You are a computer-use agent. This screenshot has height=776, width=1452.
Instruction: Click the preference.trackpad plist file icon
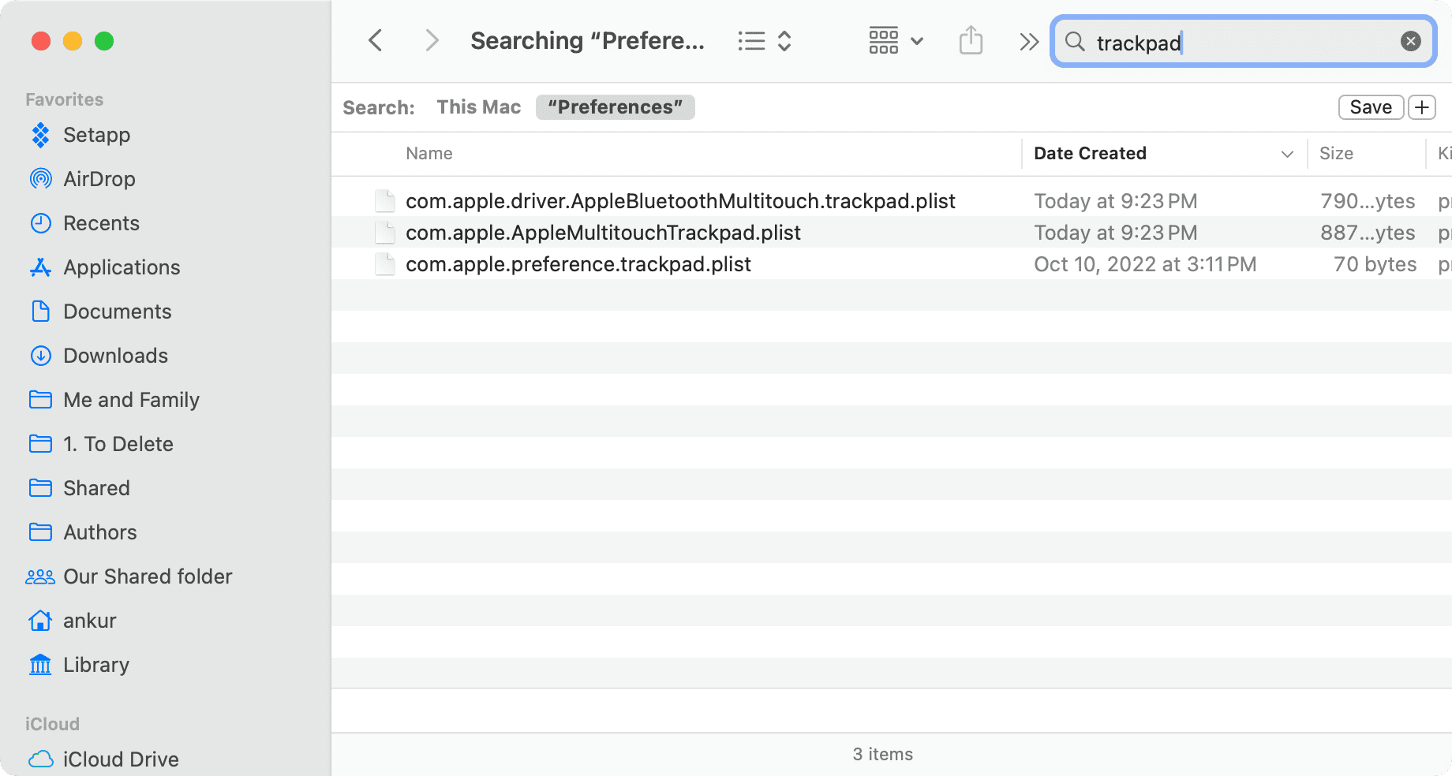385,264
